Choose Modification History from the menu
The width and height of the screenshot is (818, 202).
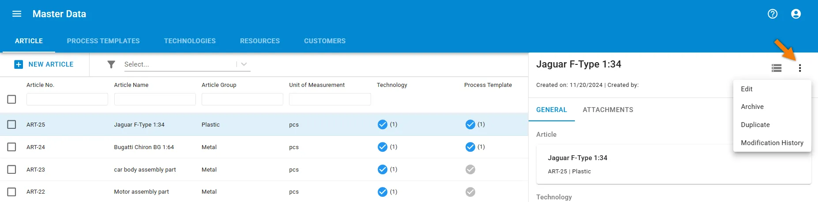(x=772, y=143)
